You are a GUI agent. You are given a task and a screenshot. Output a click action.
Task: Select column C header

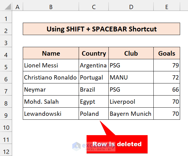[94, 7]
